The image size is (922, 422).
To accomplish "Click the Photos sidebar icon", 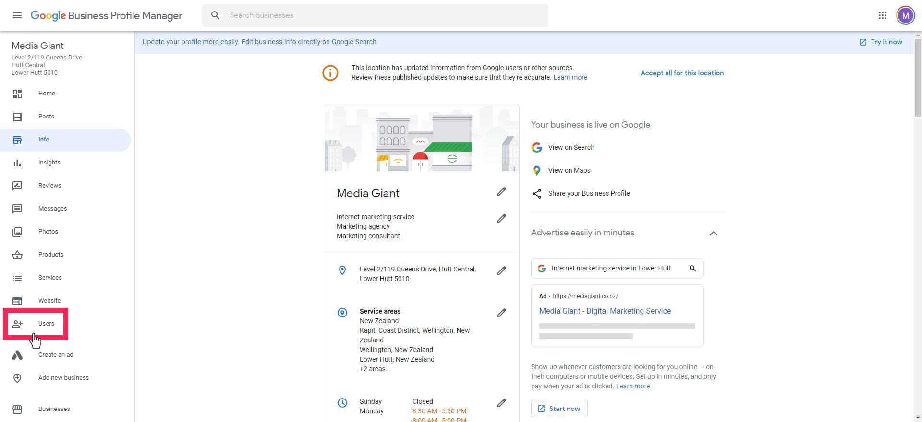I will pos(17,232).
